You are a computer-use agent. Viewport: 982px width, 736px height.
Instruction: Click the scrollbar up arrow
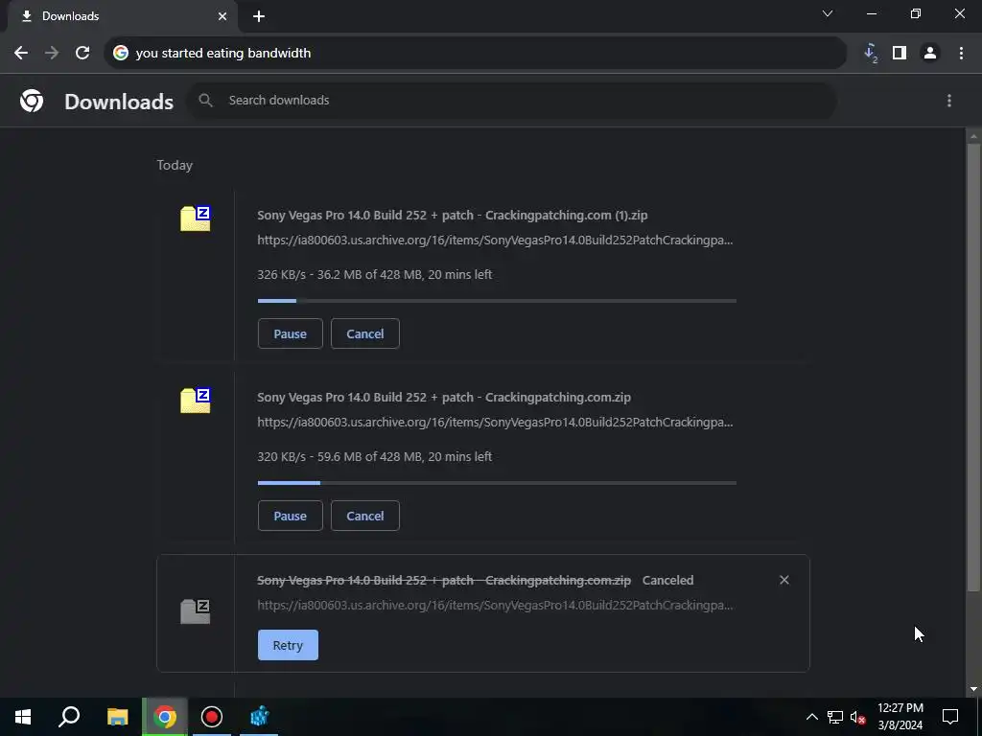click(x=973, y=135)
